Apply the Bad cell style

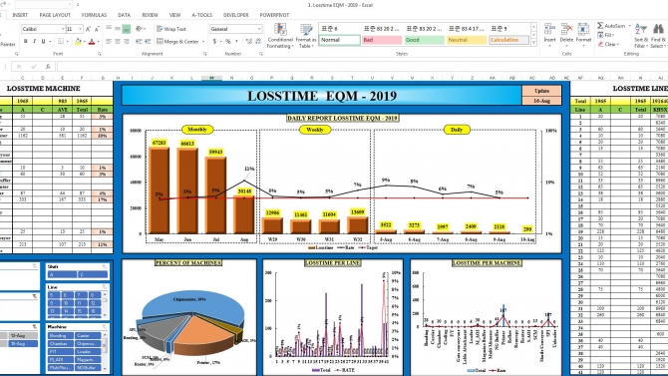[382, 40]
